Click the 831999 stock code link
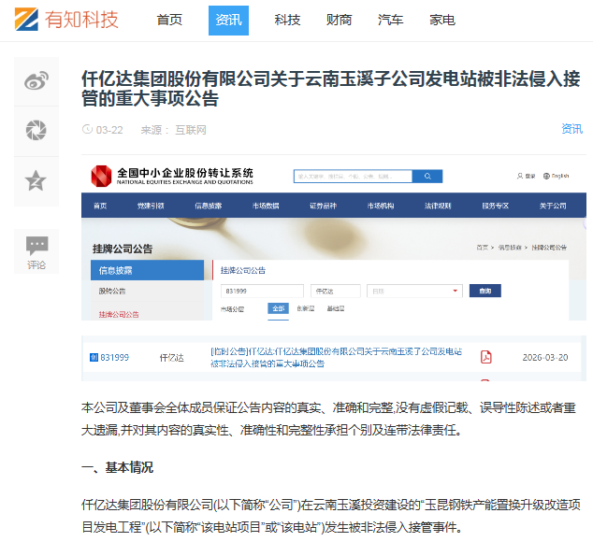593x556 pixels. pos(115,357)
